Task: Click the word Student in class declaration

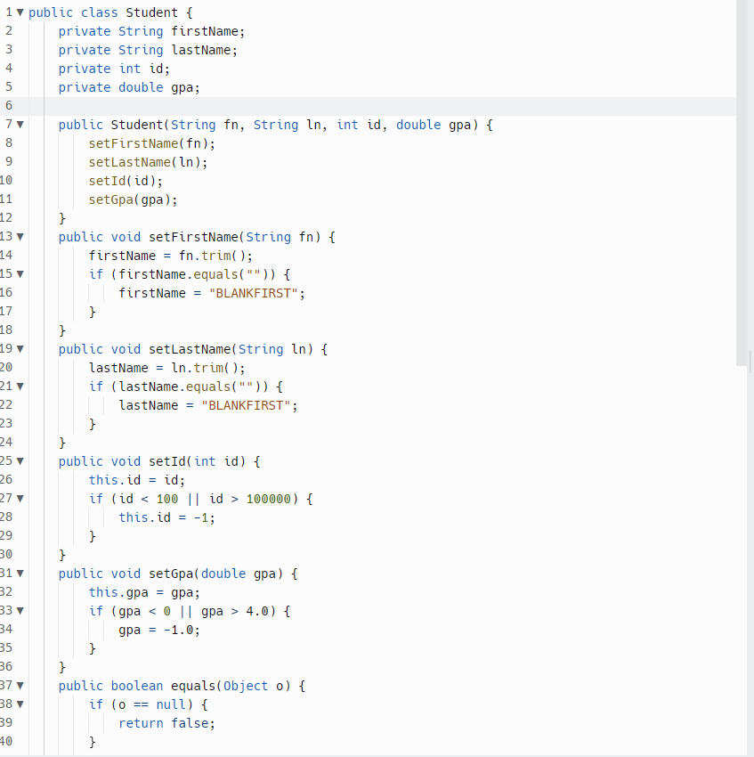Action: (x=150, y=12)
